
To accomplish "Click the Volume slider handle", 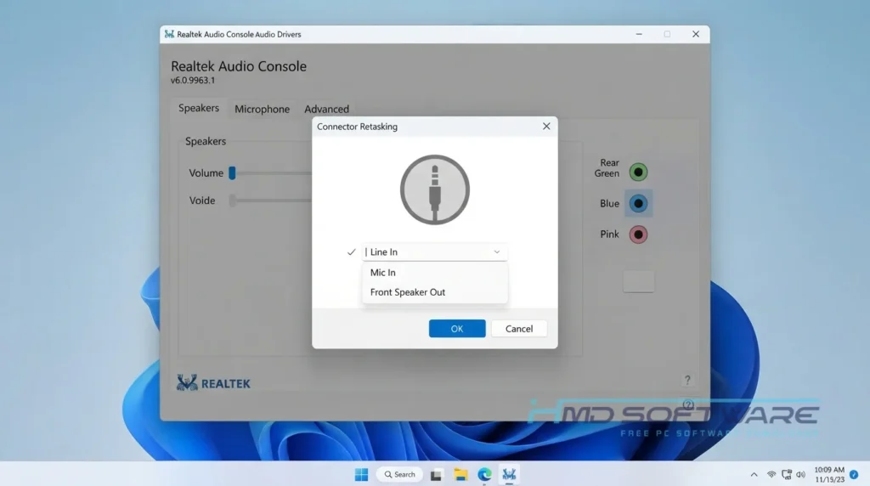I will (233, 173).
